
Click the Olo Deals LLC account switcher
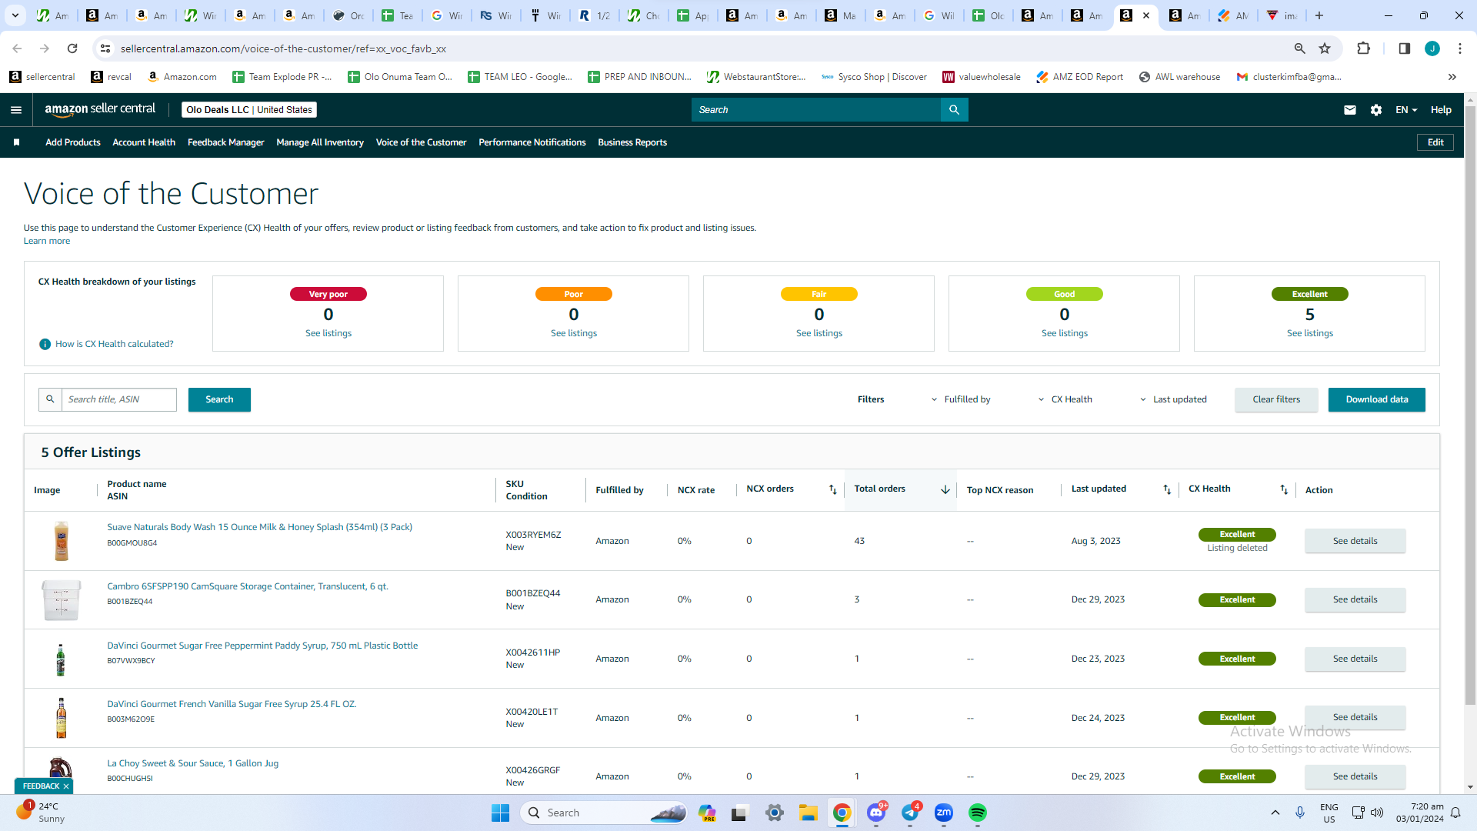point(249,110)
